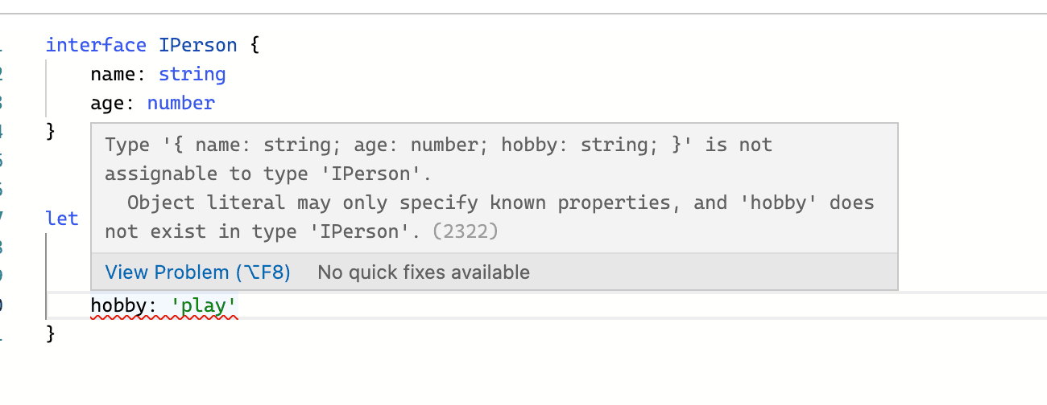Click the View Problem link
1047x405 pixels.
[x=198, y=272]
